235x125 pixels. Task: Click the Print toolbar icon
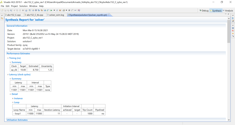pyautogui.click(x=26, y=10)
